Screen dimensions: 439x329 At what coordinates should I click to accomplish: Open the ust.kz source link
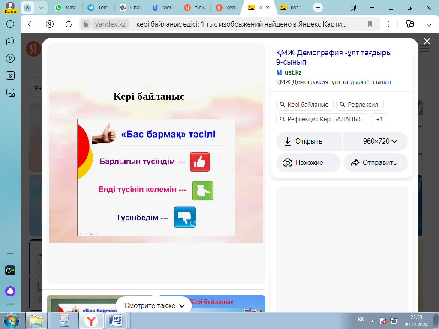click(292, 72)
